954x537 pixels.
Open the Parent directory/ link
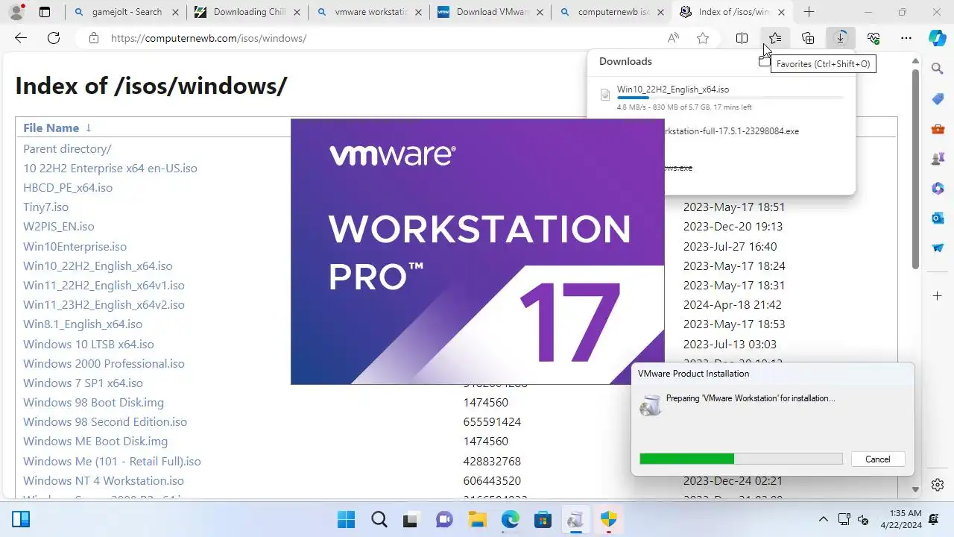(67, 148)
